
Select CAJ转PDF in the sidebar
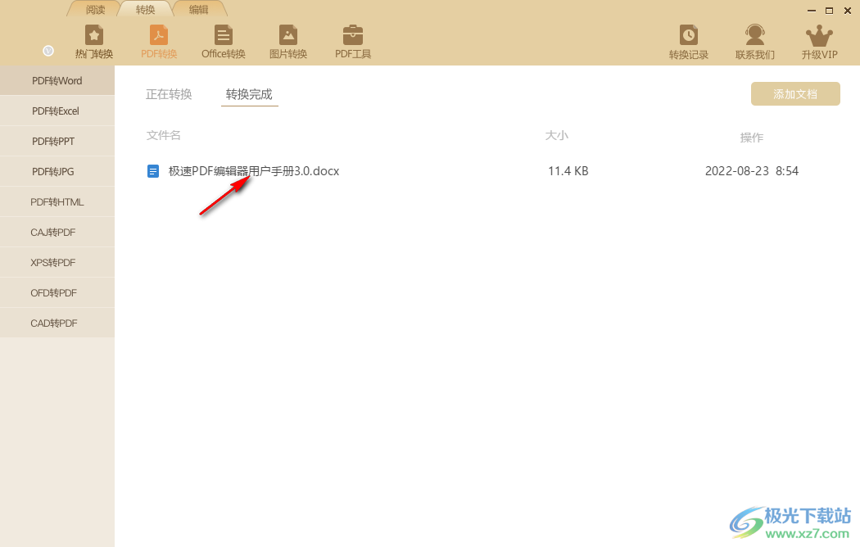(x=57, y=233)
